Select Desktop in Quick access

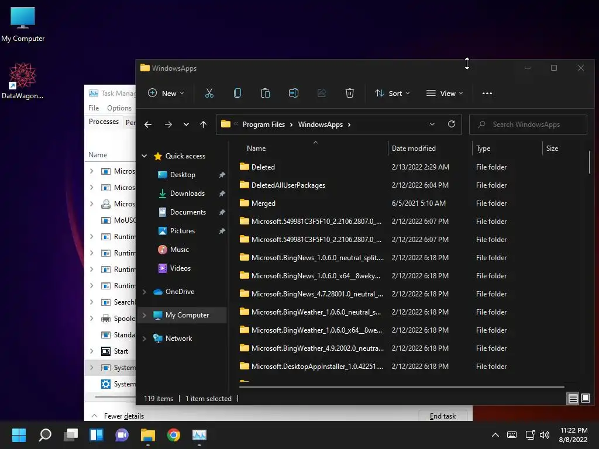point(183,175)
